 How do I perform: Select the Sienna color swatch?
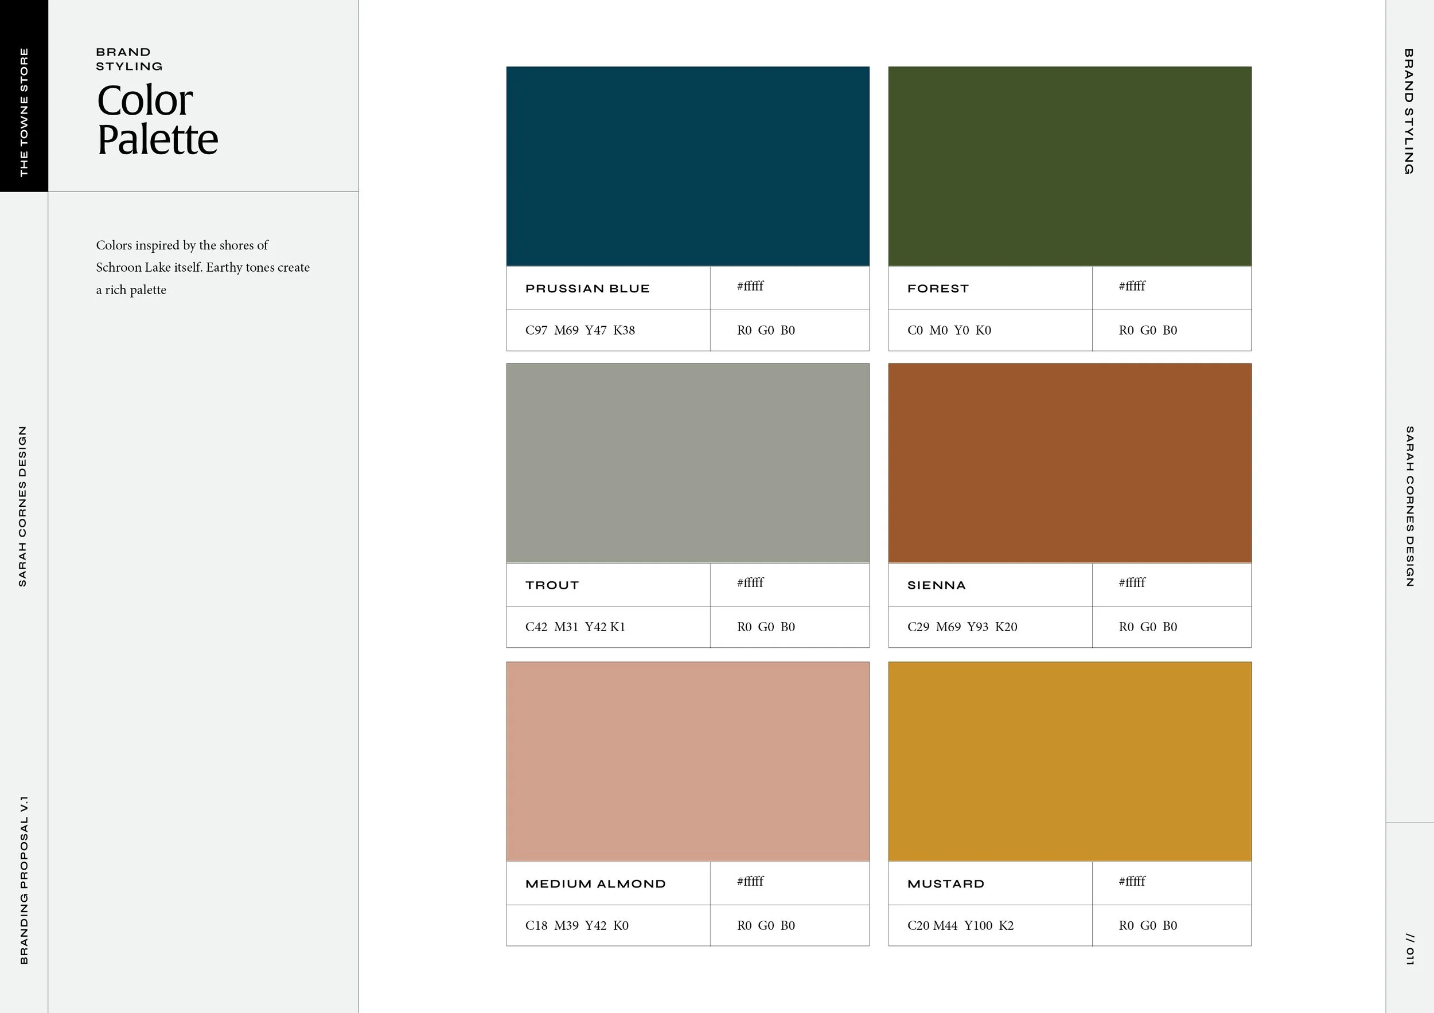tap(1069, 465)
